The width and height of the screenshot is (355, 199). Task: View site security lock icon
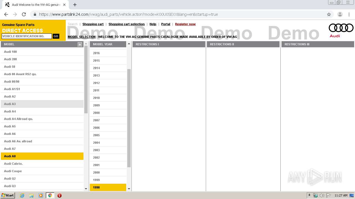[35, 14]
